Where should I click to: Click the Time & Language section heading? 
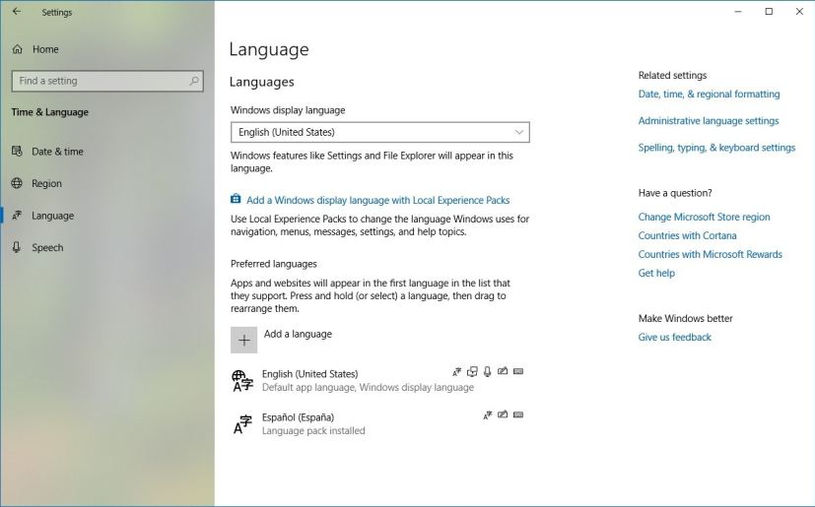coord(50,112)
